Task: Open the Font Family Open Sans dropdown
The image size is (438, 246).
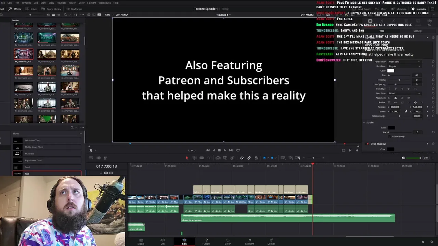Action: coord(404,62)
